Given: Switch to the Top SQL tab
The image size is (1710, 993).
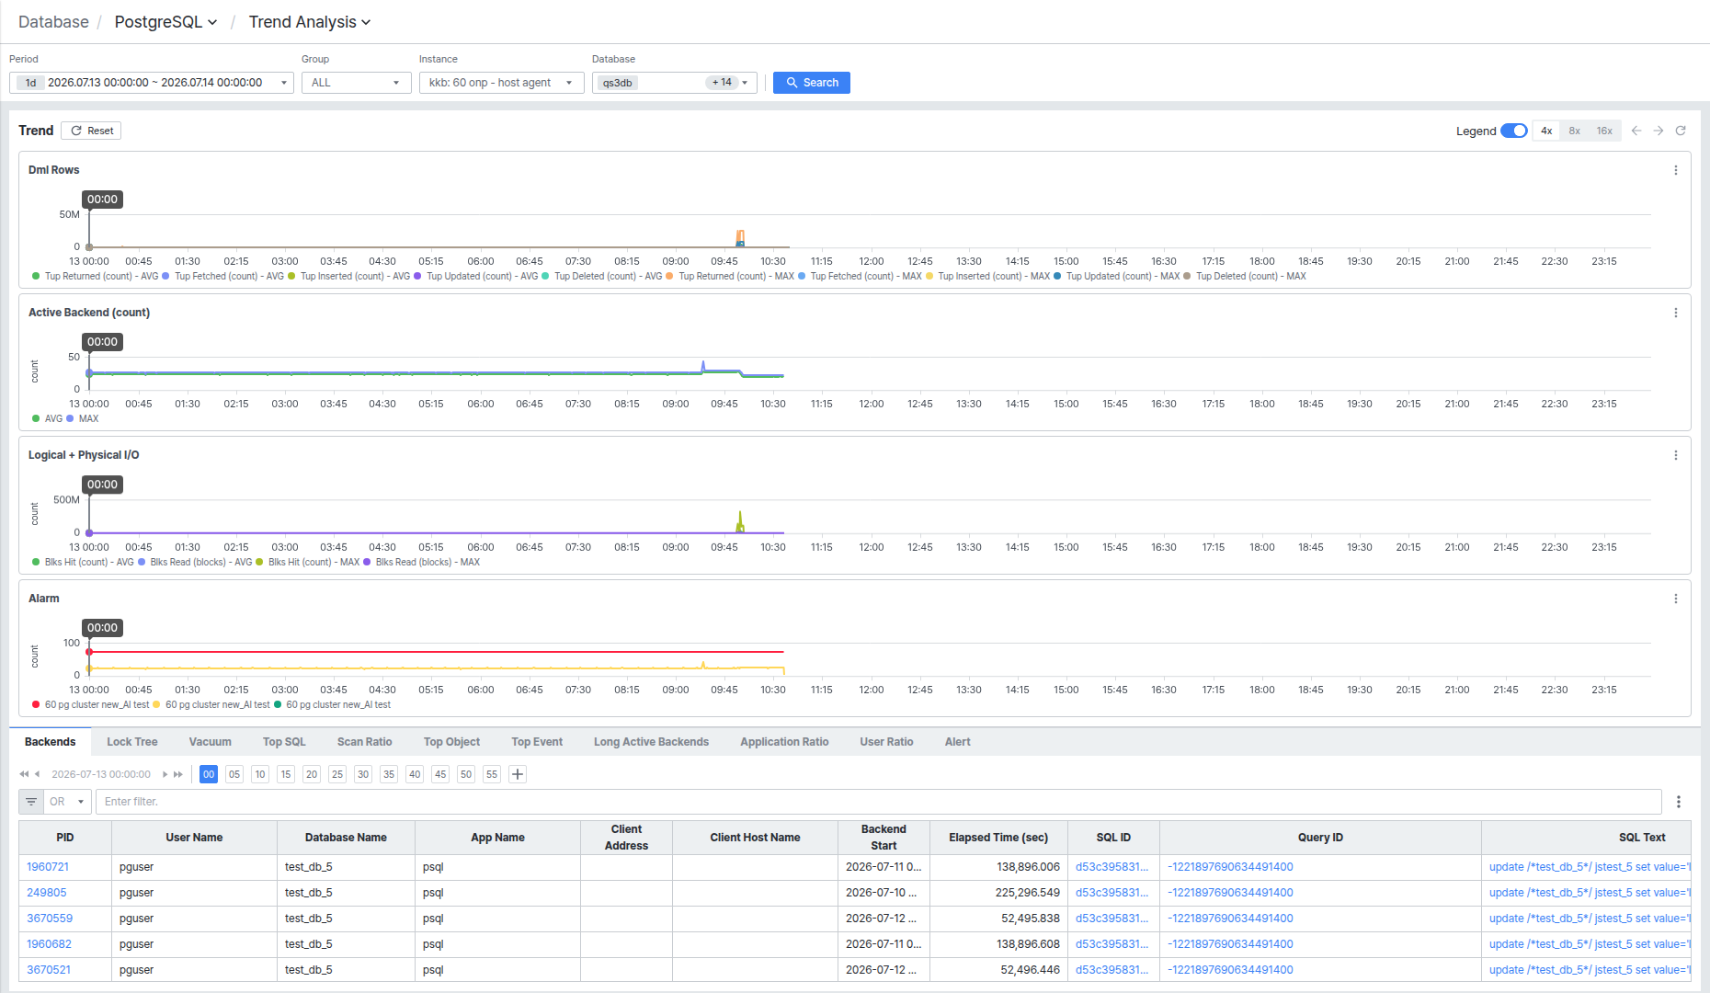Looking at the screenshot, I should 284,742.
